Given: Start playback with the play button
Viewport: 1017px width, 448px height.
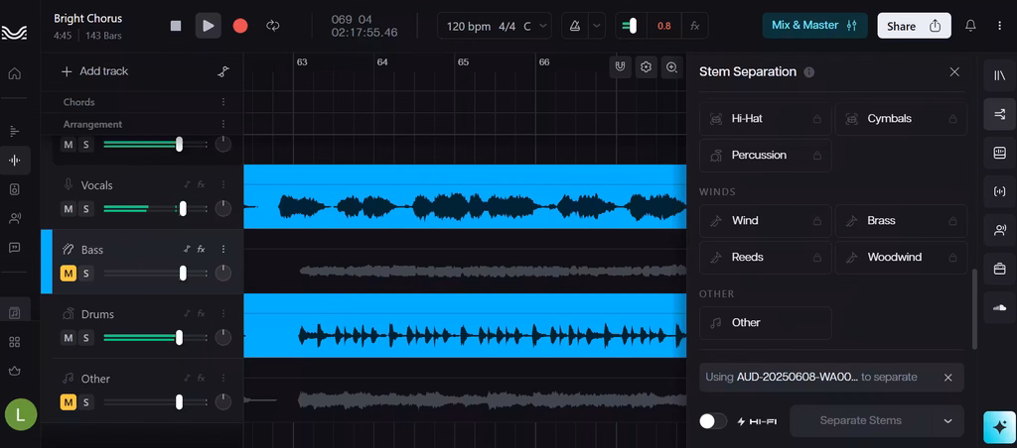Looking at the screenshot, I should (x=209, y=26).
